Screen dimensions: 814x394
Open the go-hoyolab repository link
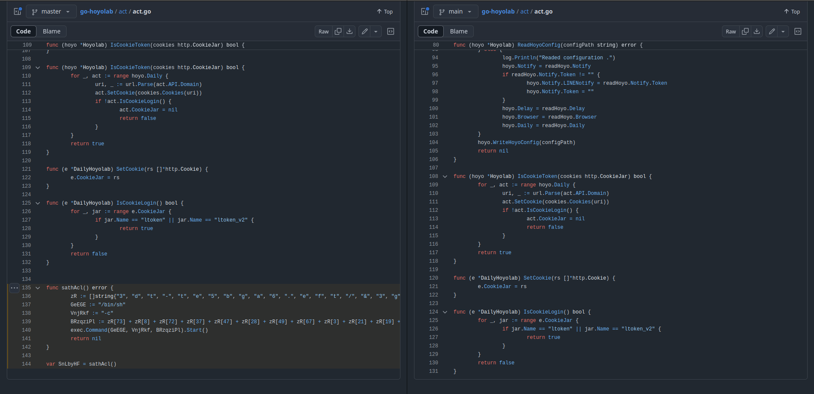click(x=96, y=11)
